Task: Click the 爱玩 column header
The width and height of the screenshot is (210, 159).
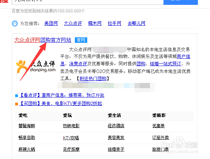Action: [x=67, y=115]
